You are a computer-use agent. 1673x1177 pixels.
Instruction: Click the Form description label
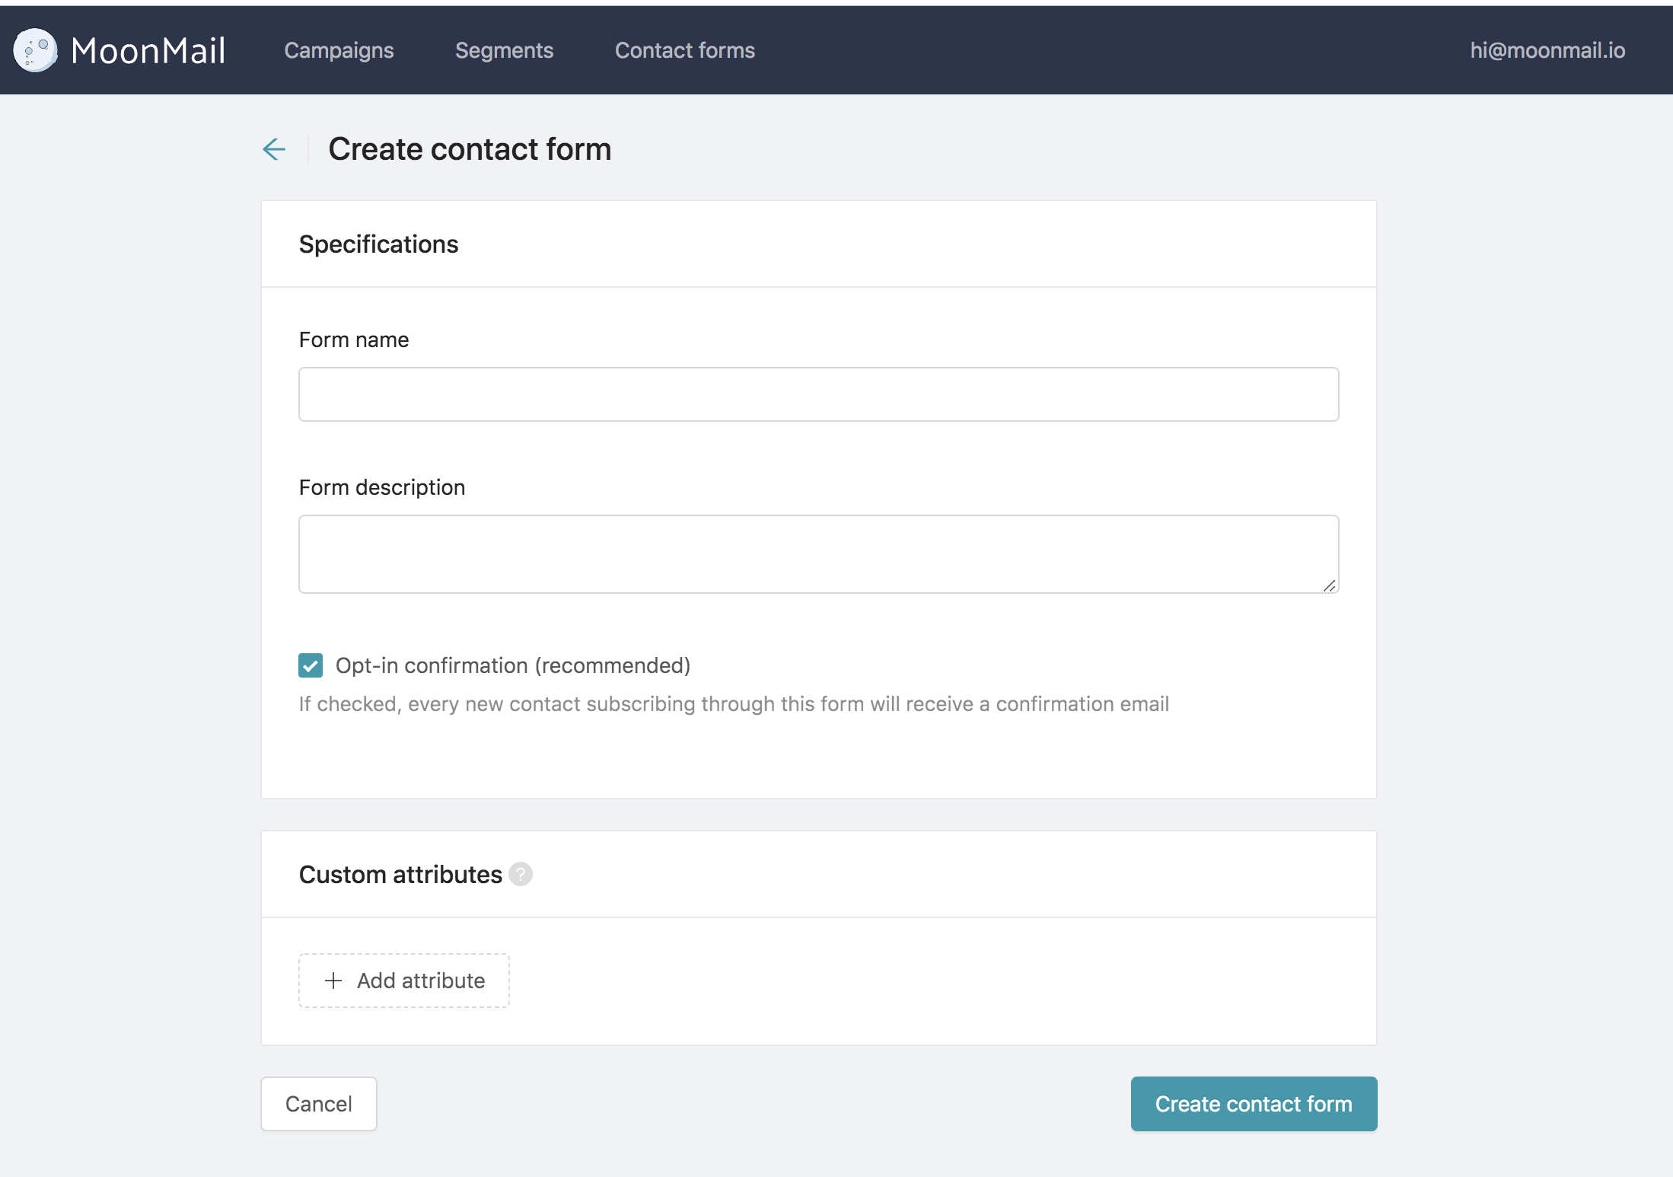click(381, 487)
